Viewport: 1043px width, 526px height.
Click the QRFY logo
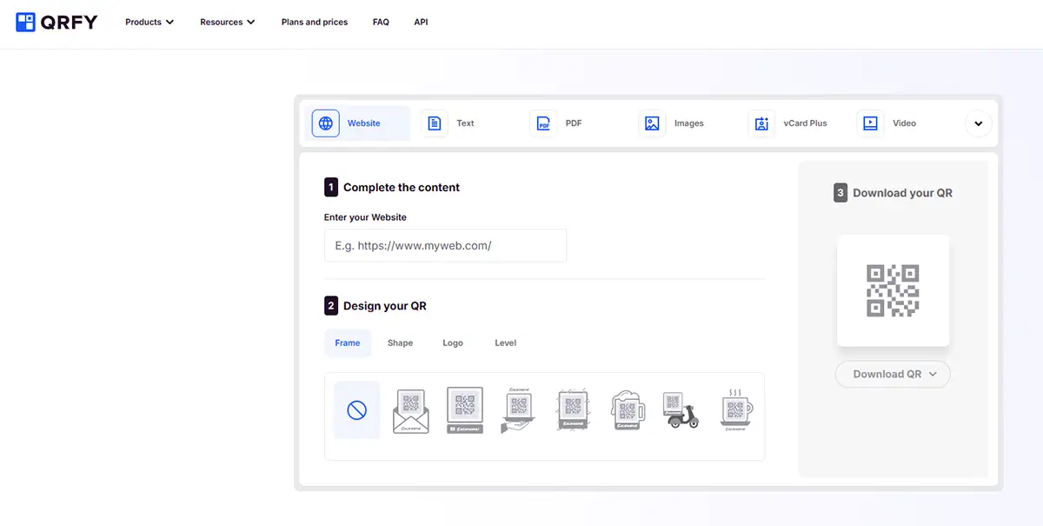coord(56,22)
